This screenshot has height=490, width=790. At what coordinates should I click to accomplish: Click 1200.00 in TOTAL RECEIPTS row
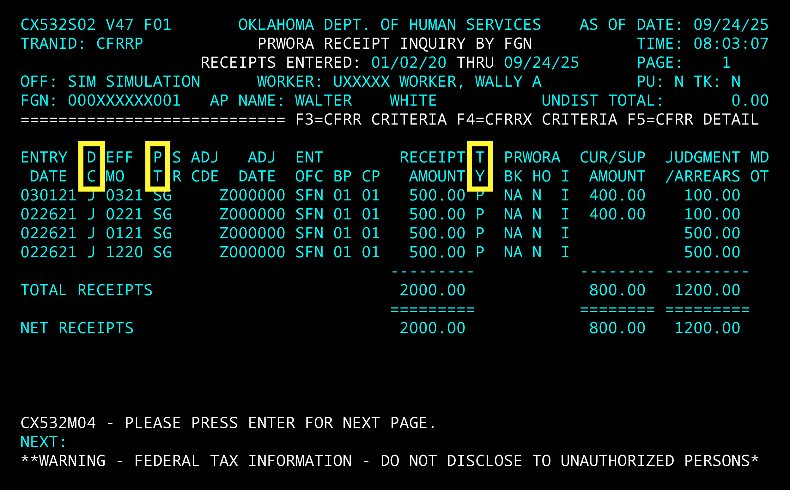(x=708, y=291)
